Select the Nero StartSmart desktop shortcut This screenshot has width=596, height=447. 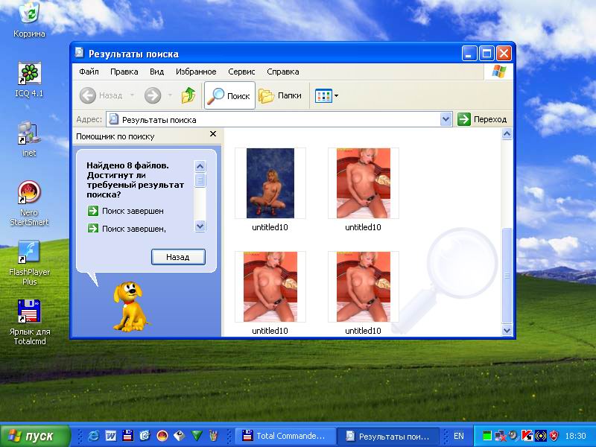point(29,203)
